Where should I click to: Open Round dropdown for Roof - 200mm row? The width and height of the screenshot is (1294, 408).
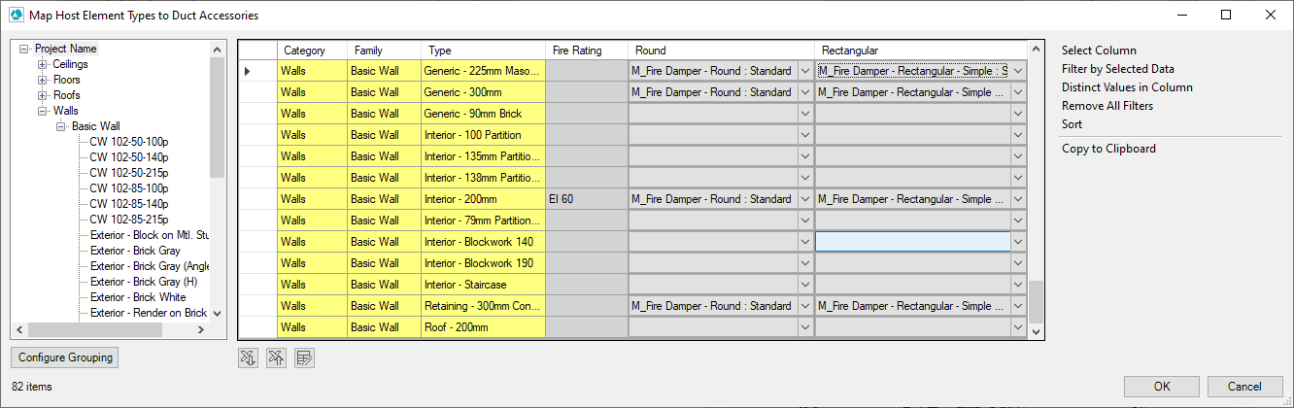point(804,327)
